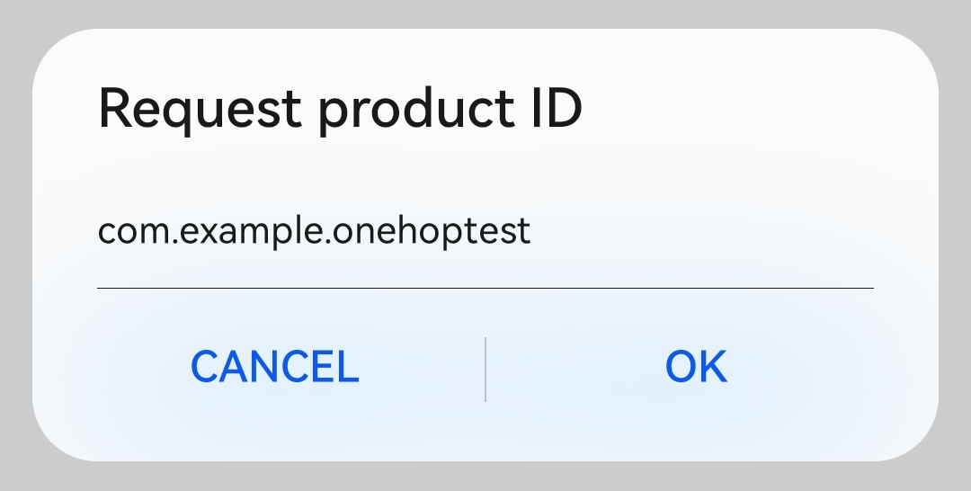Abort the product ID request via CANCEL
The image size is (971, 491).
coord(275,367)
